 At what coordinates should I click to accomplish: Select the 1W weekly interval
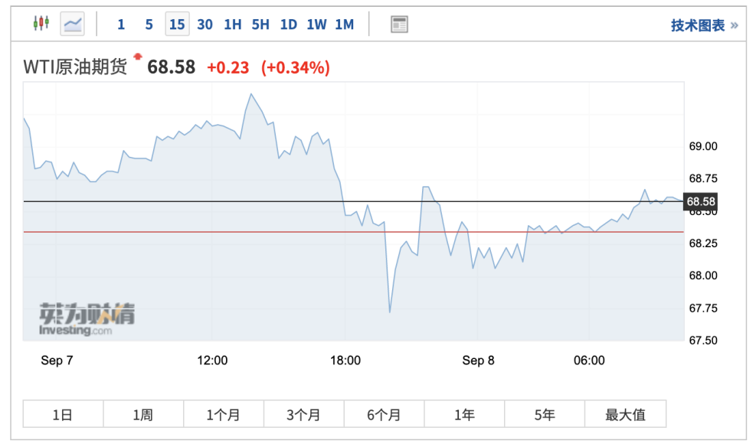coord(316,24)
